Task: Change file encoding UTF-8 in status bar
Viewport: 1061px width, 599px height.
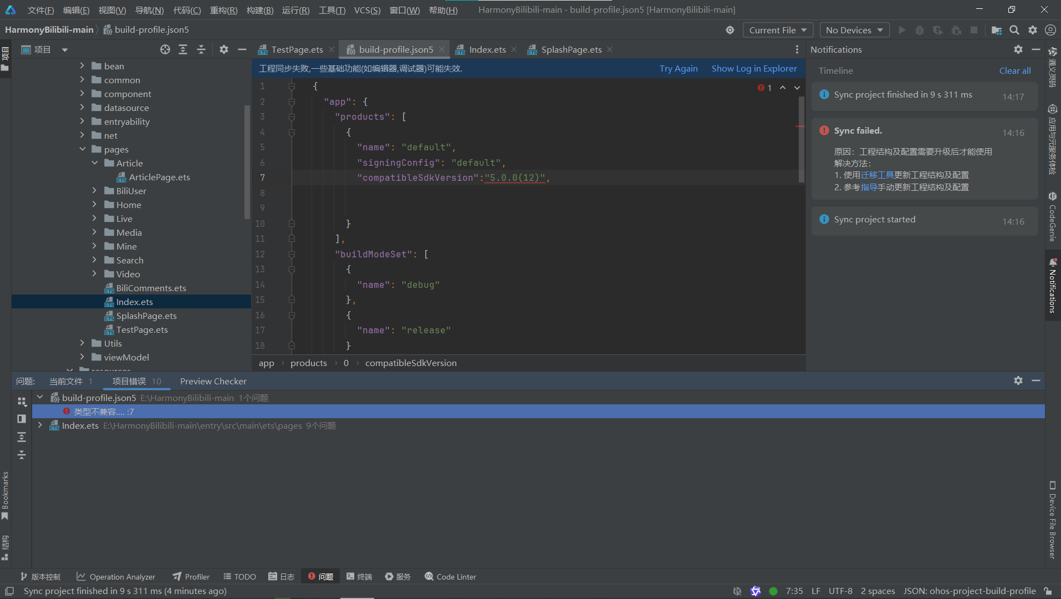Action: point(840,591)
